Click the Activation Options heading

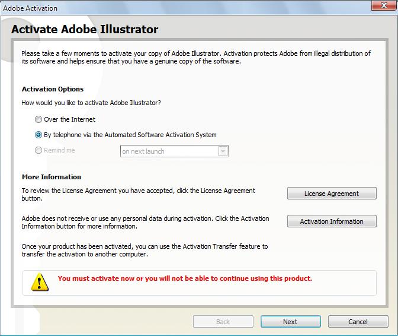pos(53,89)
